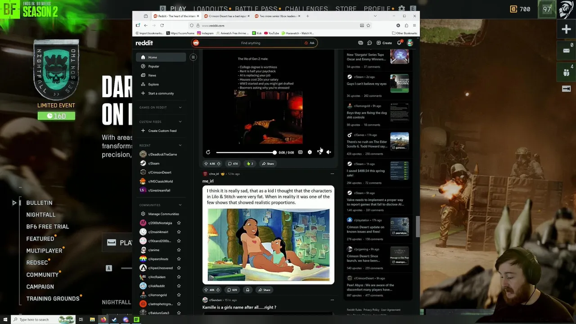This screenshot has width=576, height=324.
Task: Open Create Custom Feed link
Action: click(x=161, y=130)
